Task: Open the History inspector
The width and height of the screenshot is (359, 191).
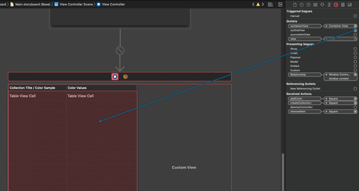Action: pos(301,4)
